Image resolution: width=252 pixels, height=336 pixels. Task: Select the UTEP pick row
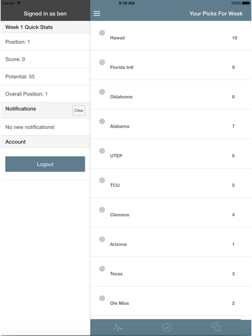point(171,154)
